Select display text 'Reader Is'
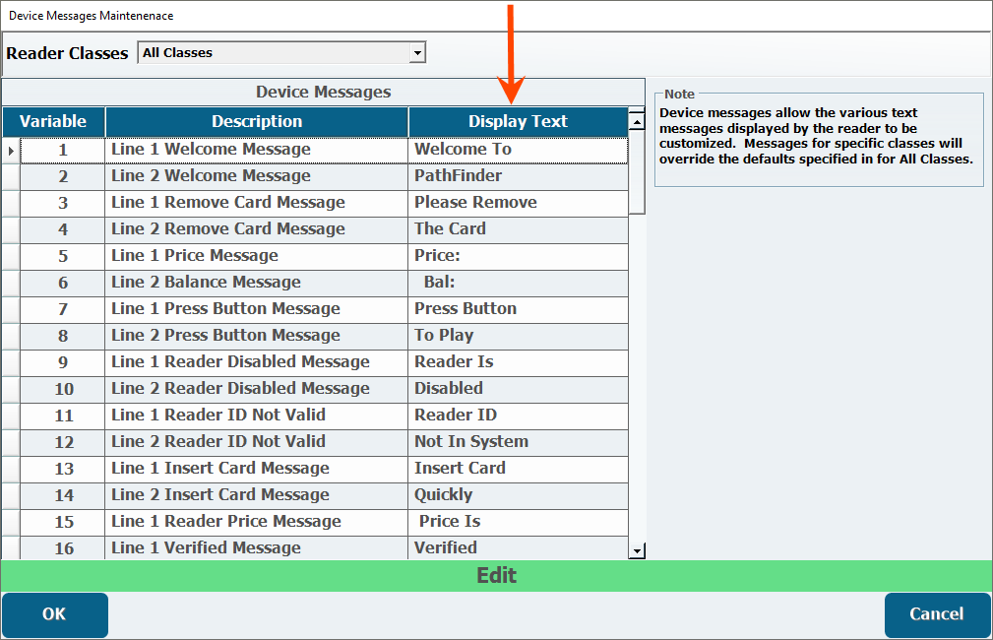Image resolution: width=993 pixels, height=640 pixels. click(454, 361)
